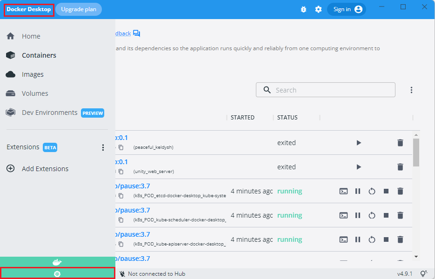Open Extensions three-dot options menu
Image resolution: width=435 pixels, height=279 pixels.
[x=103, y=147]
